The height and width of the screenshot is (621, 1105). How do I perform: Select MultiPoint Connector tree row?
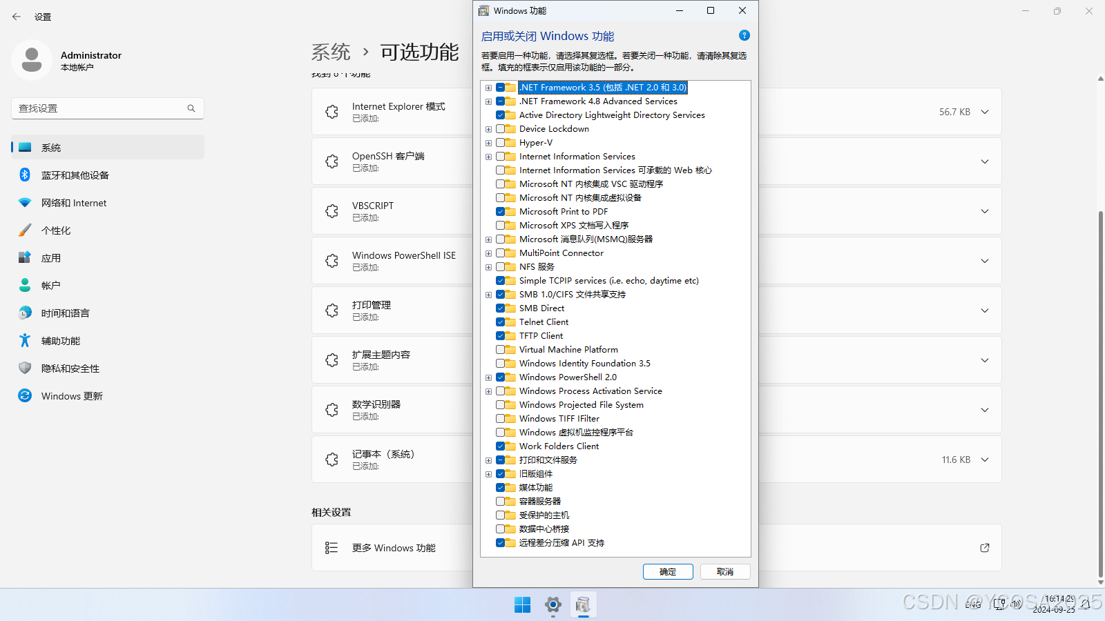tap(561, 253)
